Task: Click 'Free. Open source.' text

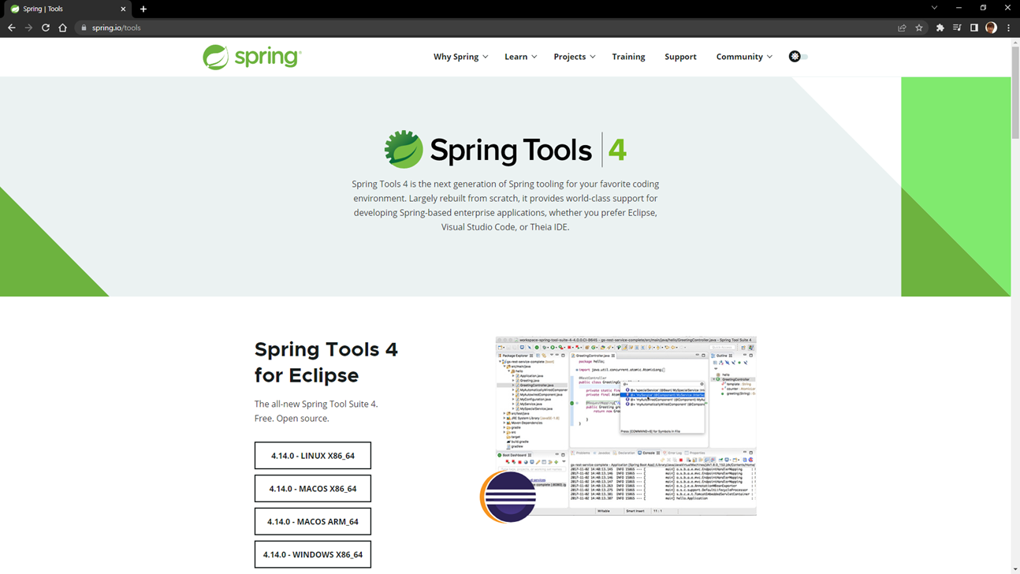Action: coord(292,418)
